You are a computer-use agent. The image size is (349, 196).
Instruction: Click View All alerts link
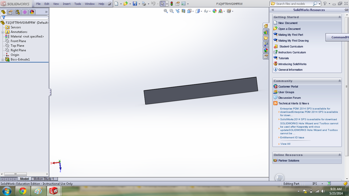click(x=285, y=144)
